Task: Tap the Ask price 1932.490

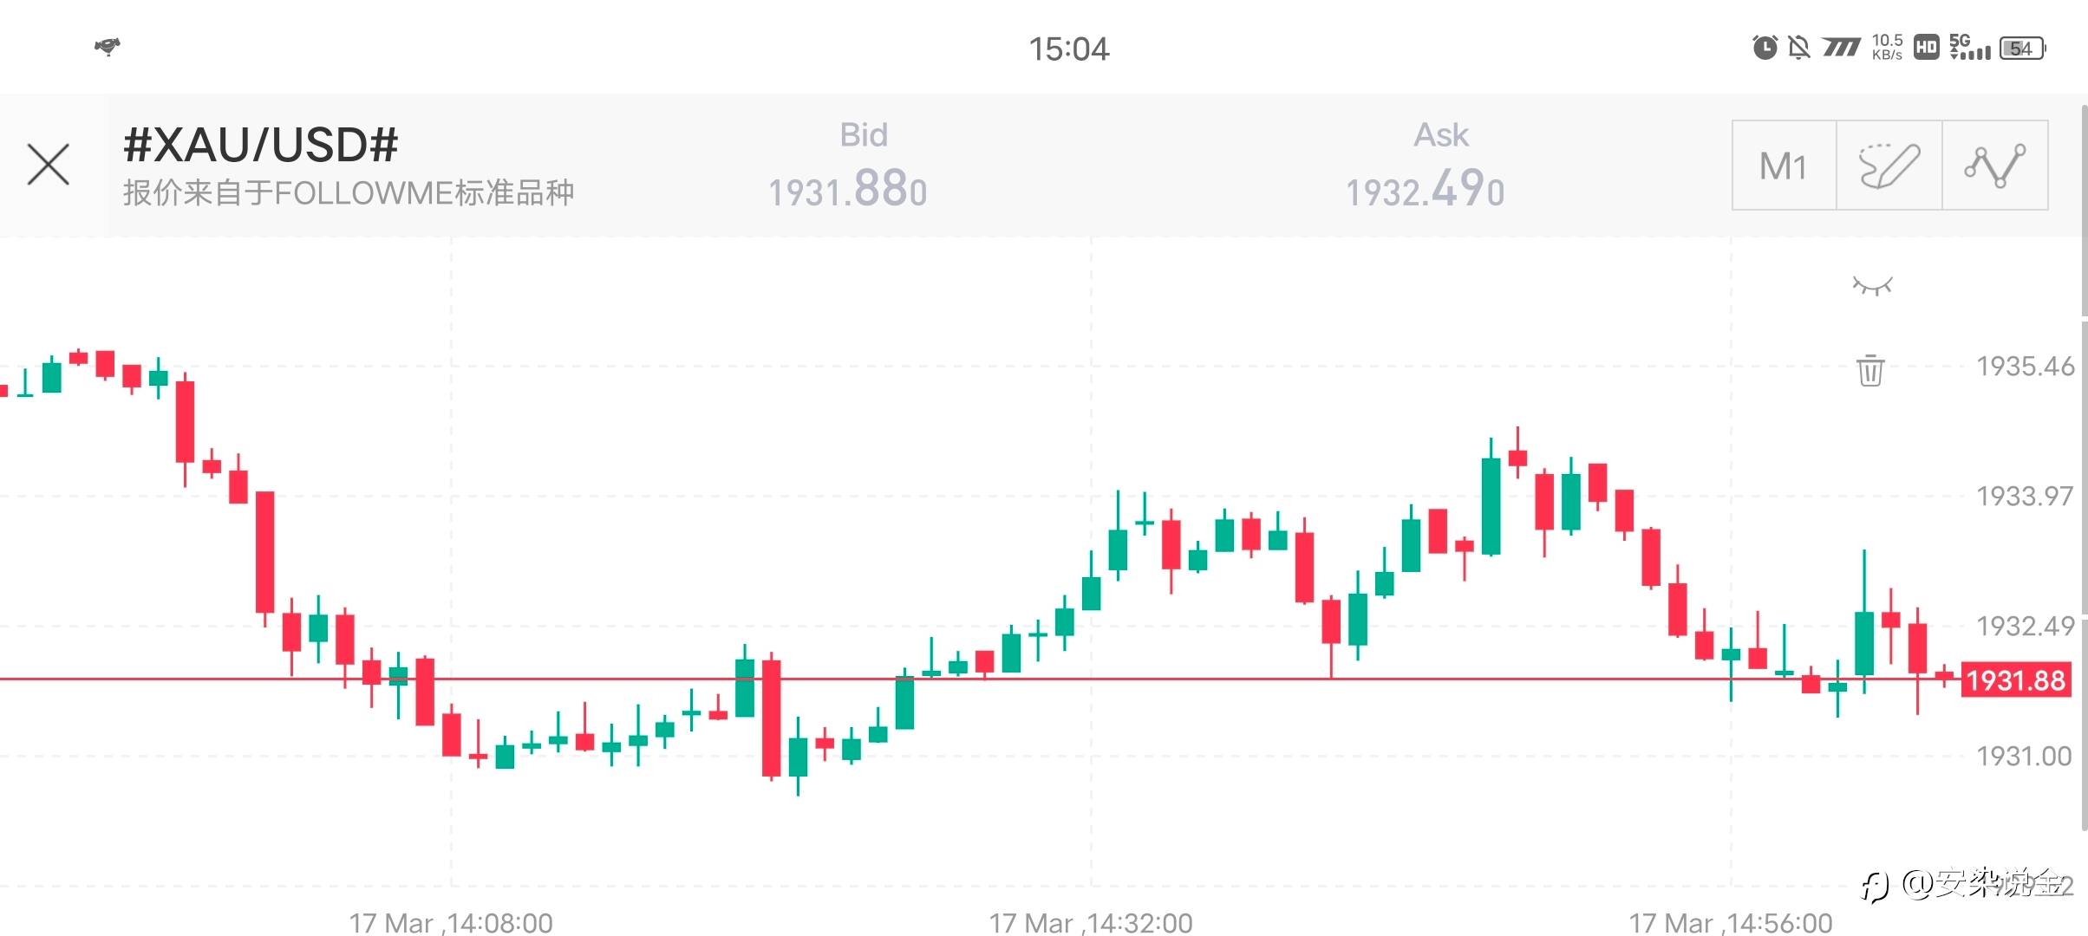Action: [x=1425, y=188]
